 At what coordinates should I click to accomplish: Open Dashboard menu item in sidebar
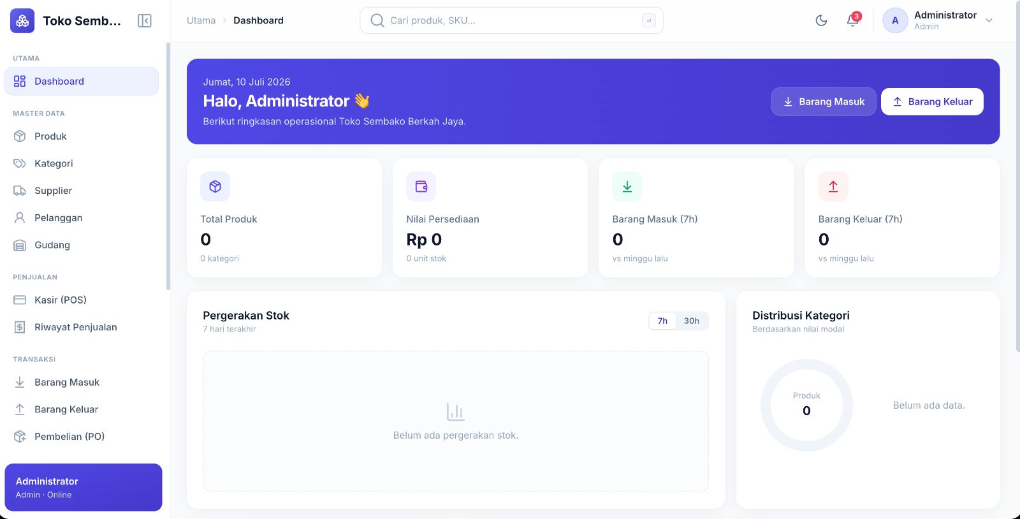pos(81,81)
